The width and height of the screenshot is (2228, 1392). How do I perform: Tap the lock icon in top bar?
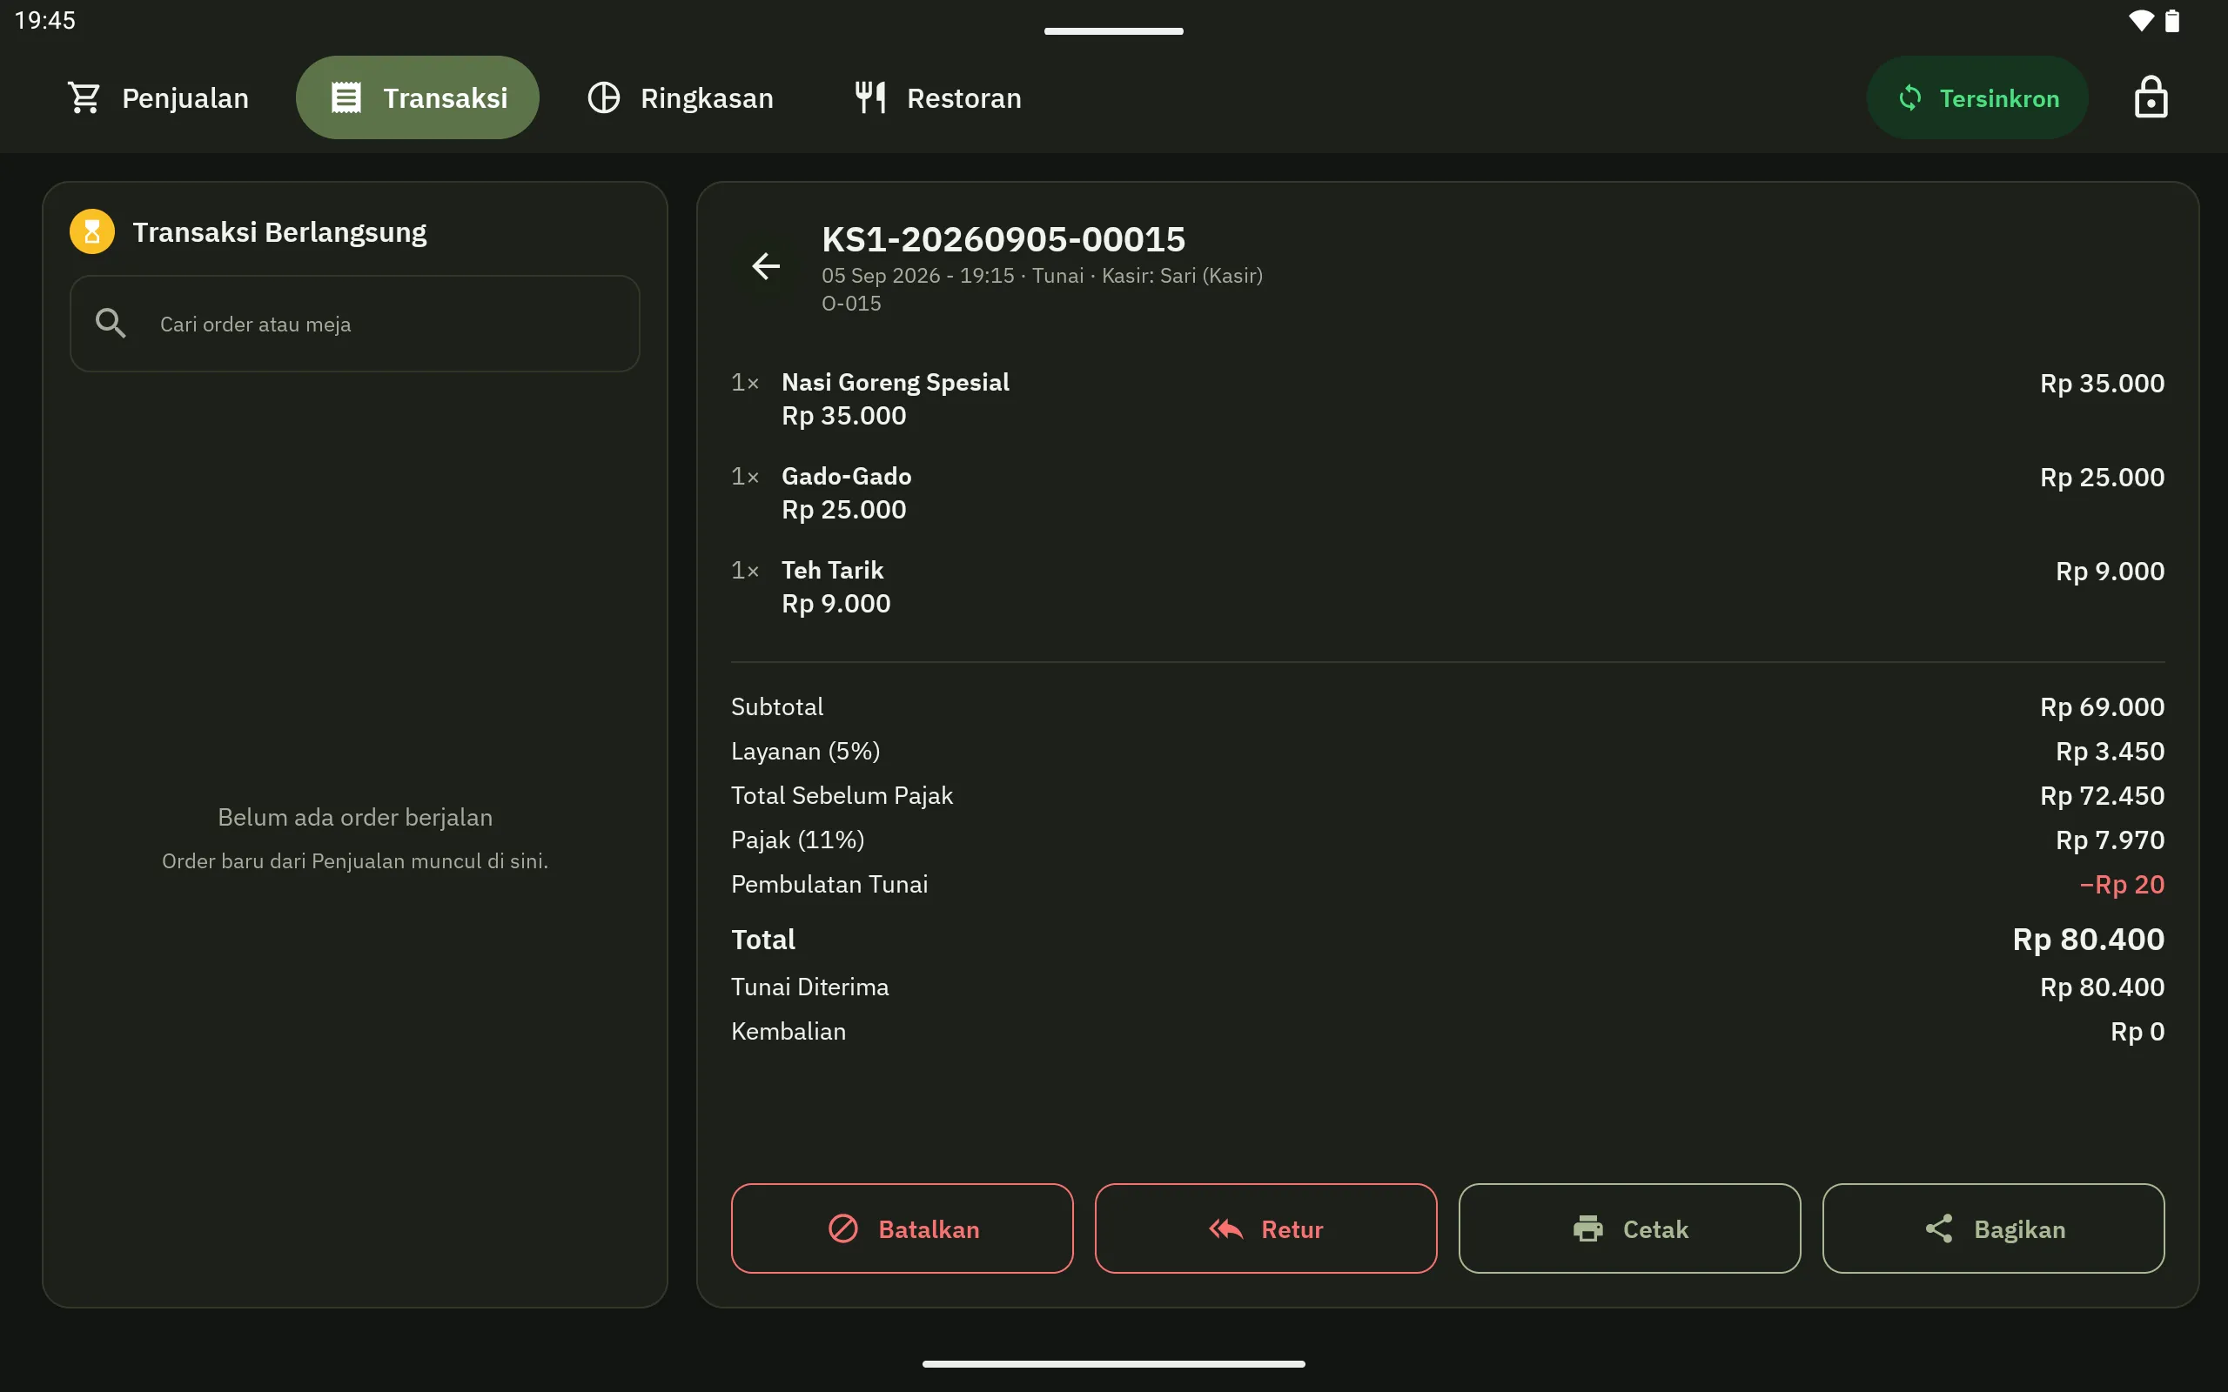2151,97
